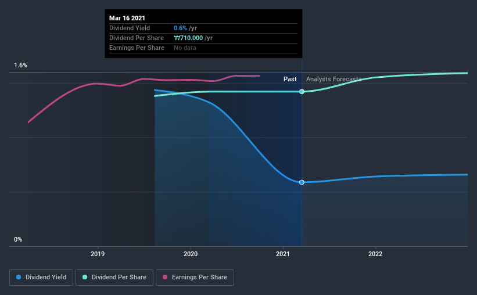The height and width of the screenshot is (295, 477).
Task: Click the 0% y-axis label
Action: (18, 239)
